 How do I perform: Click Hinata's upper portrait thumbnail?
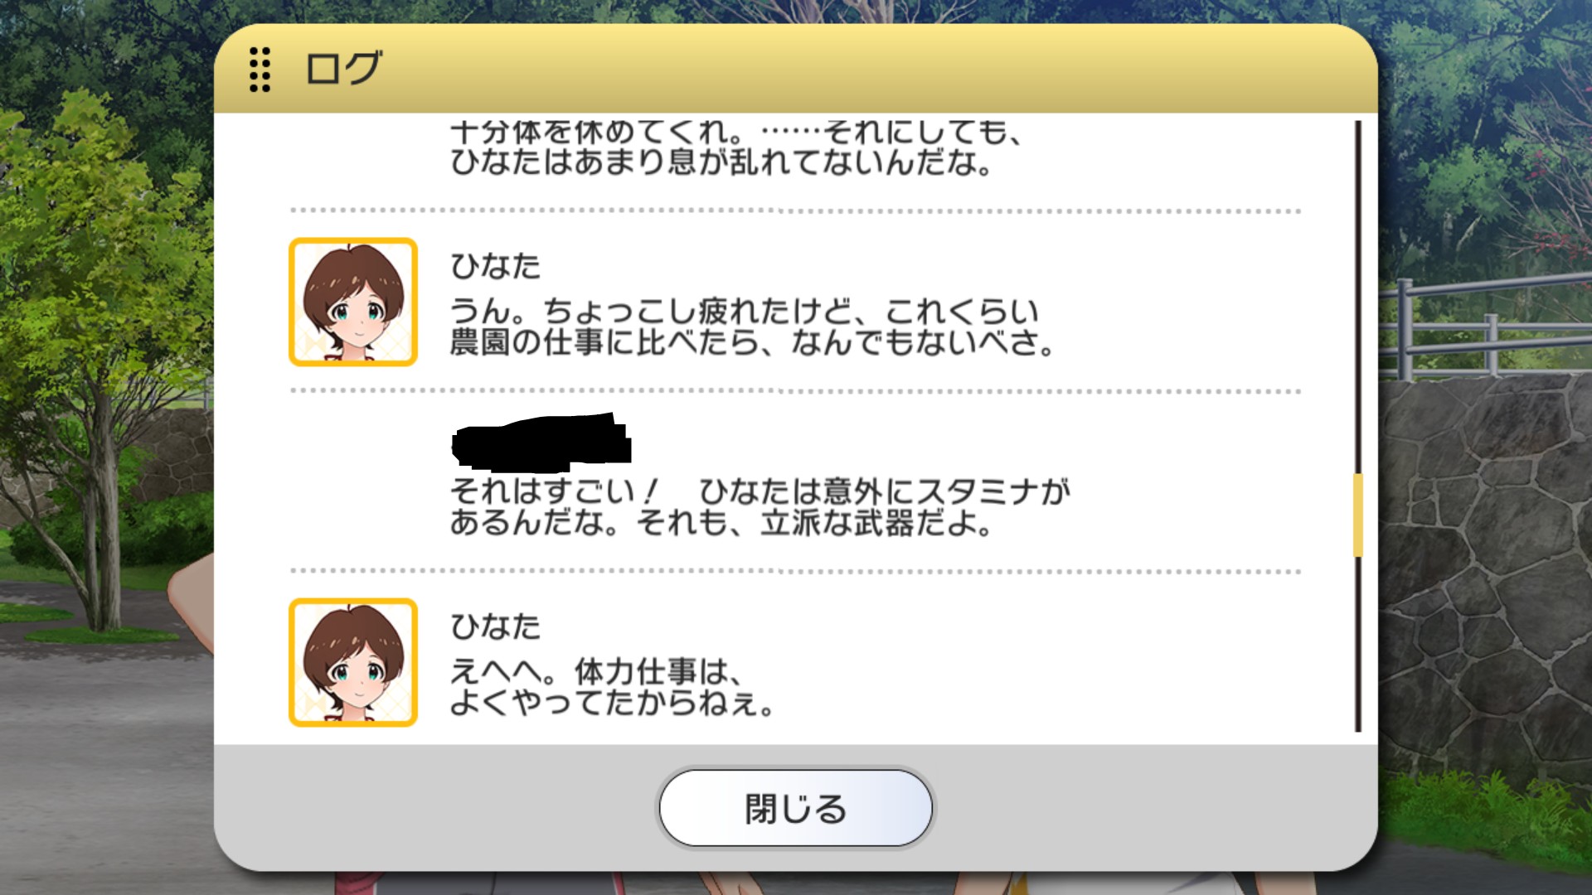(x=353, y=302)
